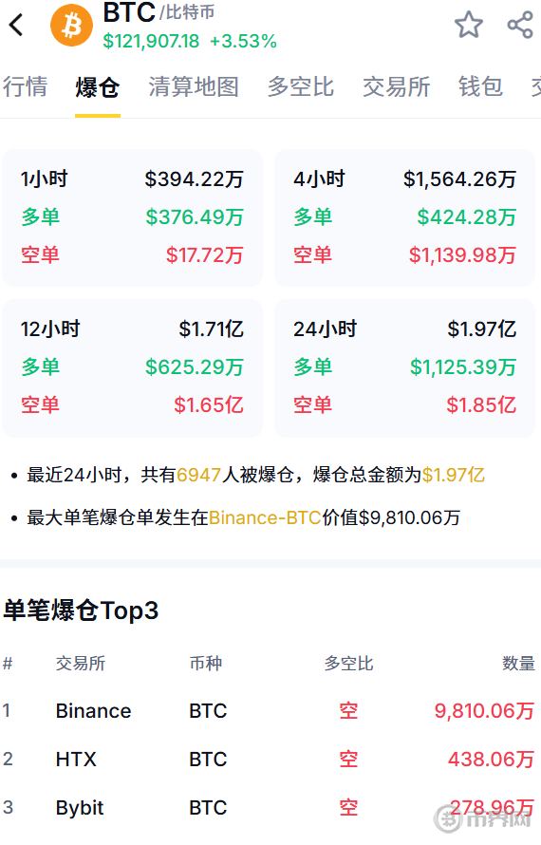The height and width of the screenshot is (845, 541).
Task: Click the Binance-BTC link text
Action: (265, 517)
